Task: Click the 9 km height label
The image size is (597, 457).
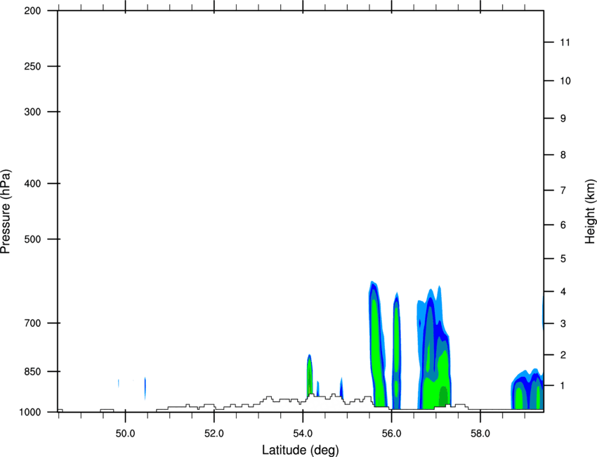Action: pos(563,119)
